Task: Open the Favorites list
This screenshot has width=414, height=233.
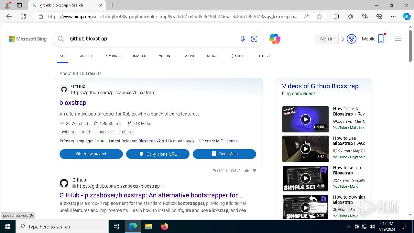Action: click(351, 17)
